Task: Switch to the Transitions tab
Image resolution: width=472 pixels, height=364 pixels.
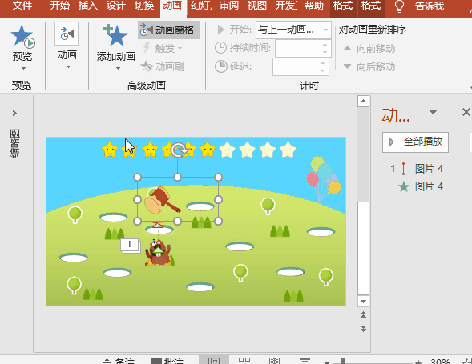Action: (144, 6)
